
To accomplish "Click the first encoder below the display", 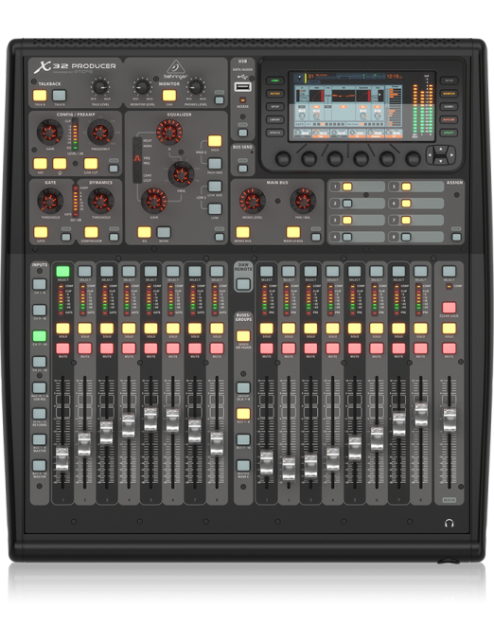I will pos(283,158).
